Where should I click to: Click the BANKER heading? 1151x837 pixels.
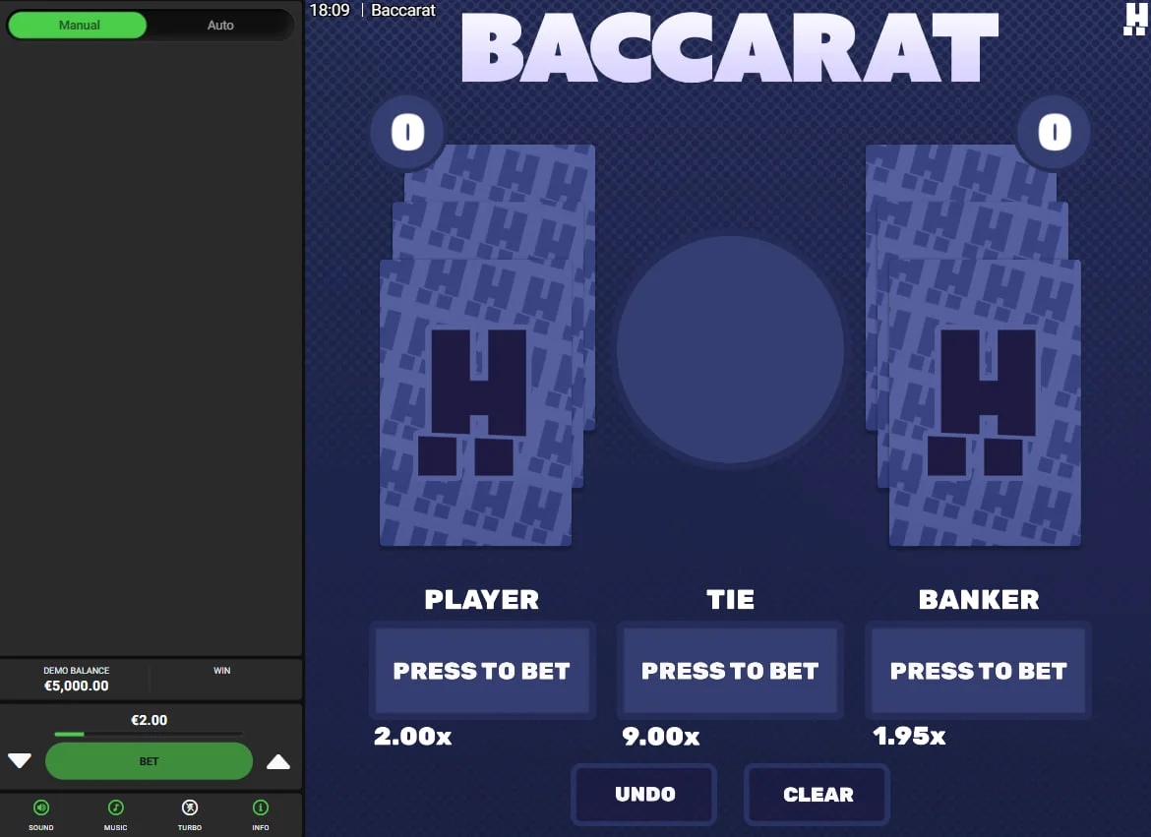tap(979, 600)
